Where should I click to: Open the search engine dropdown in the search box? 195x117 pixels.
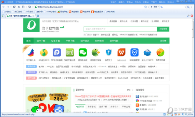coord(162,7)
